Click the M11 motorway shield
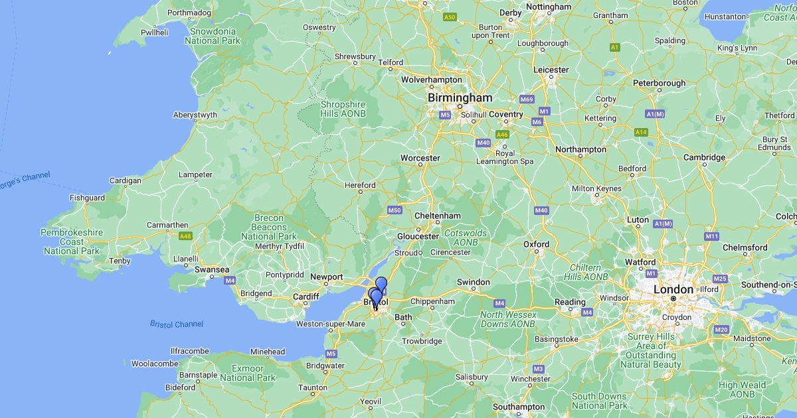The image size is (797, 418). click(x=712, y=236)
